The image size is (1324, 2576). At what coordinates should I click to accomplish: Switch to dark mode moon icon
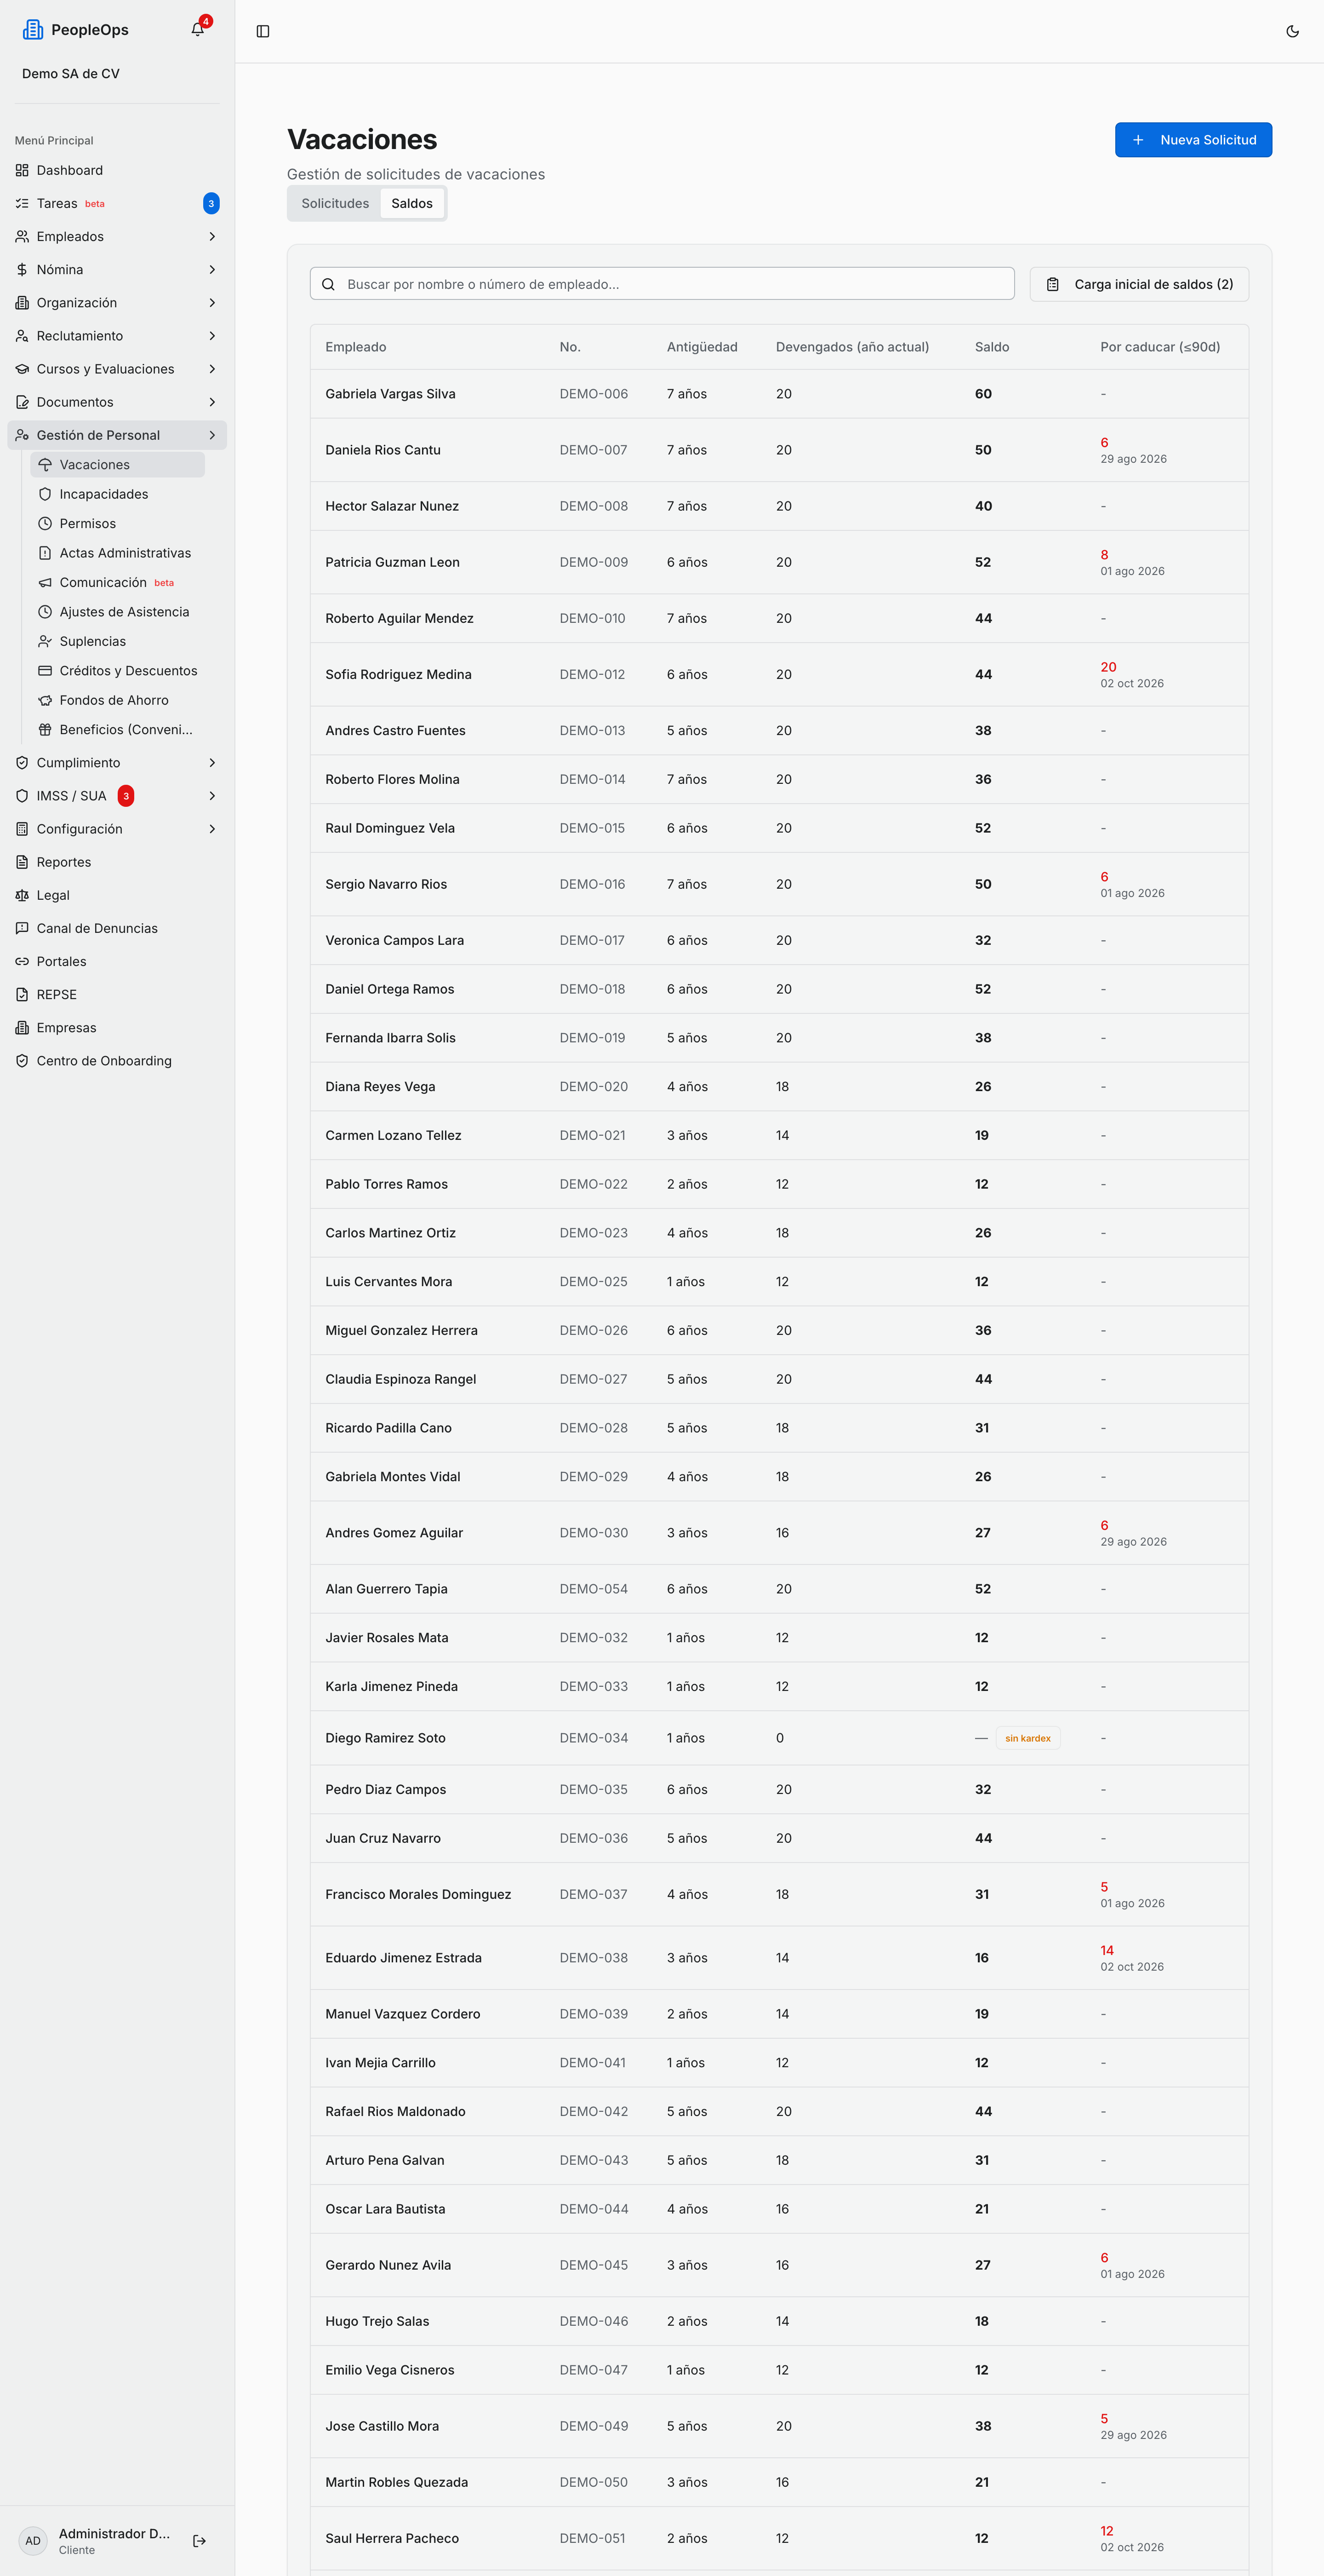(1292, 31)
